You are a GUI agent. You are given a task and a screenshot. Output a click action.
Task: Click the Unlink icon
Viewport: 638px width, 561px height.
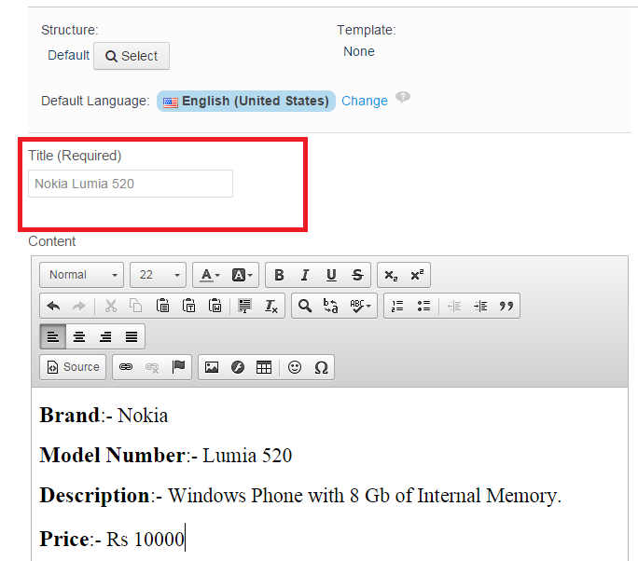[152, 367]
